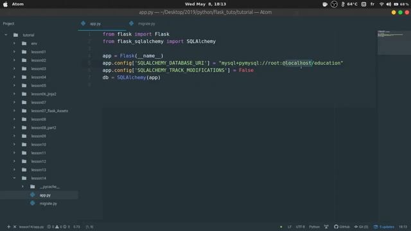Switch to the app.py tab
This screenshot has height=231, width=411.
click(x=102, y=24)
